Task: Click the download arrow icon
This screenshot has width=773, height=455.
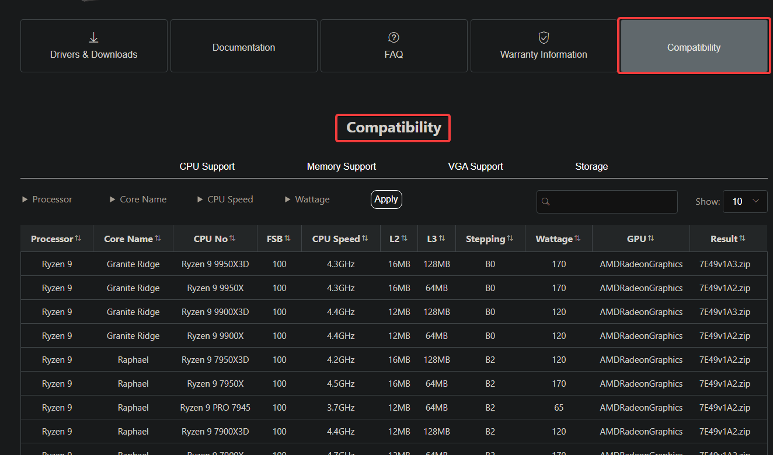Action: coord(94,38)
